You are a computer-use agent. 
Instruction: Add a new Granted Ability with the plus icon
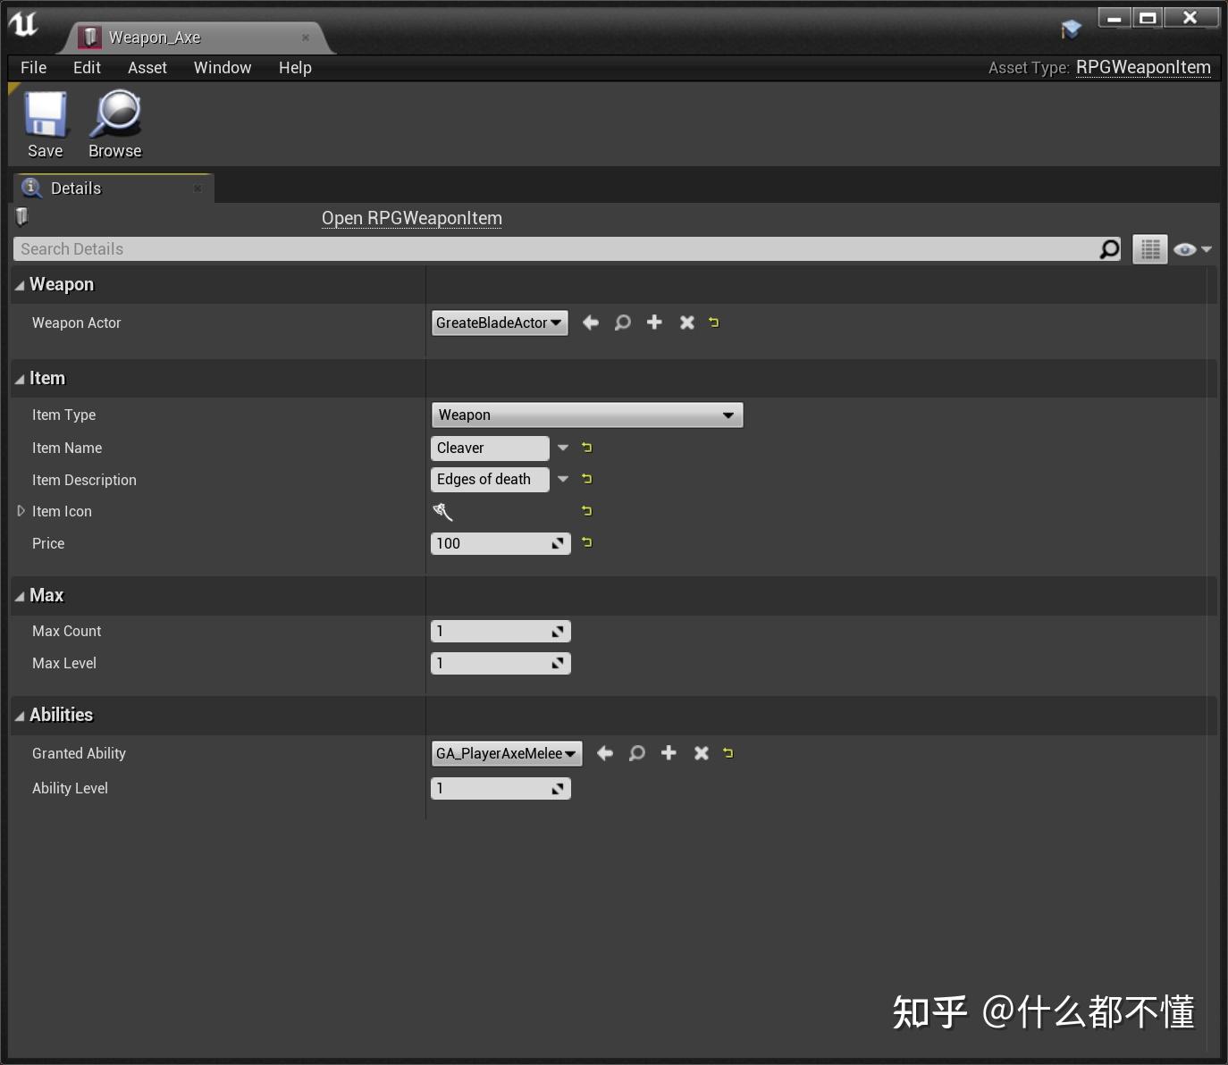[x=669, y=753]
